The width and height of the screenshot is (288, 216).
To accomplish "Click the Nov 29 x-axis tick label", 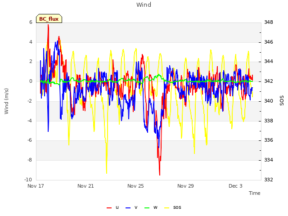I will click(185, 186).
